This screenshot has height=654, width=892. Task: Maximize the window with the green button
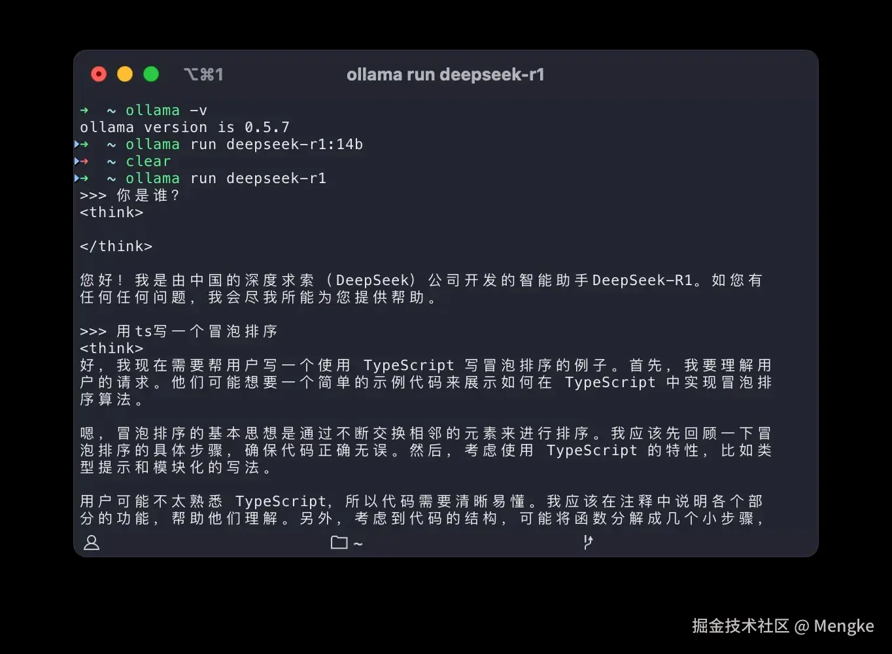point(151,75)
